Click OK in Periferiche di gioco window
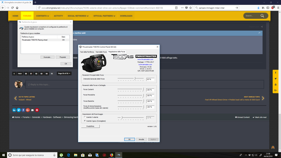 coord(66,64)
